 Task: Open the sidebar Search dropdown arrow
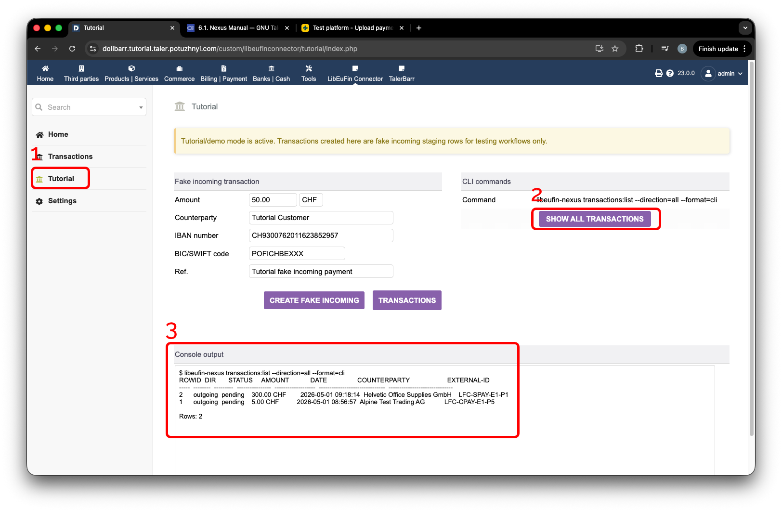(x=141, y=107)
